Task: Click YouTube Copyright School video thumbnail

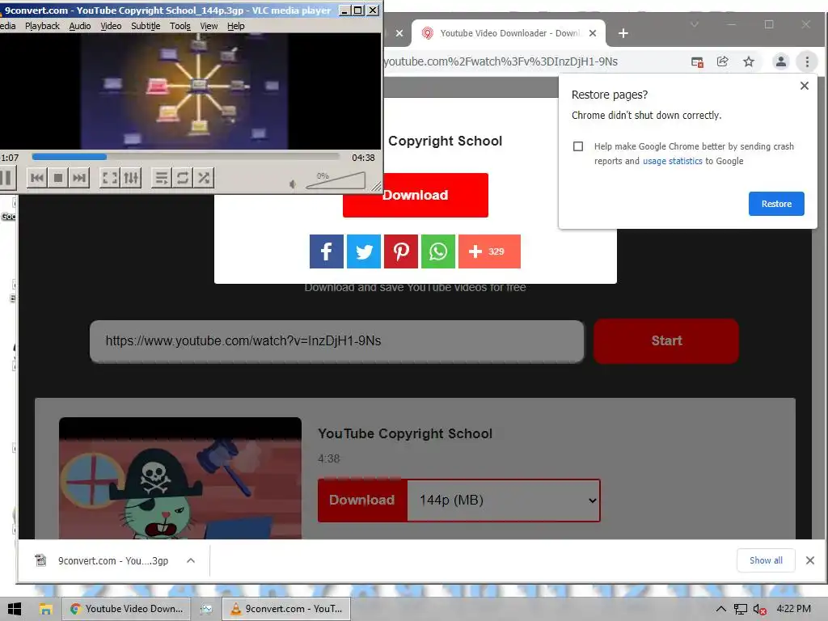Action: [180, 479]
